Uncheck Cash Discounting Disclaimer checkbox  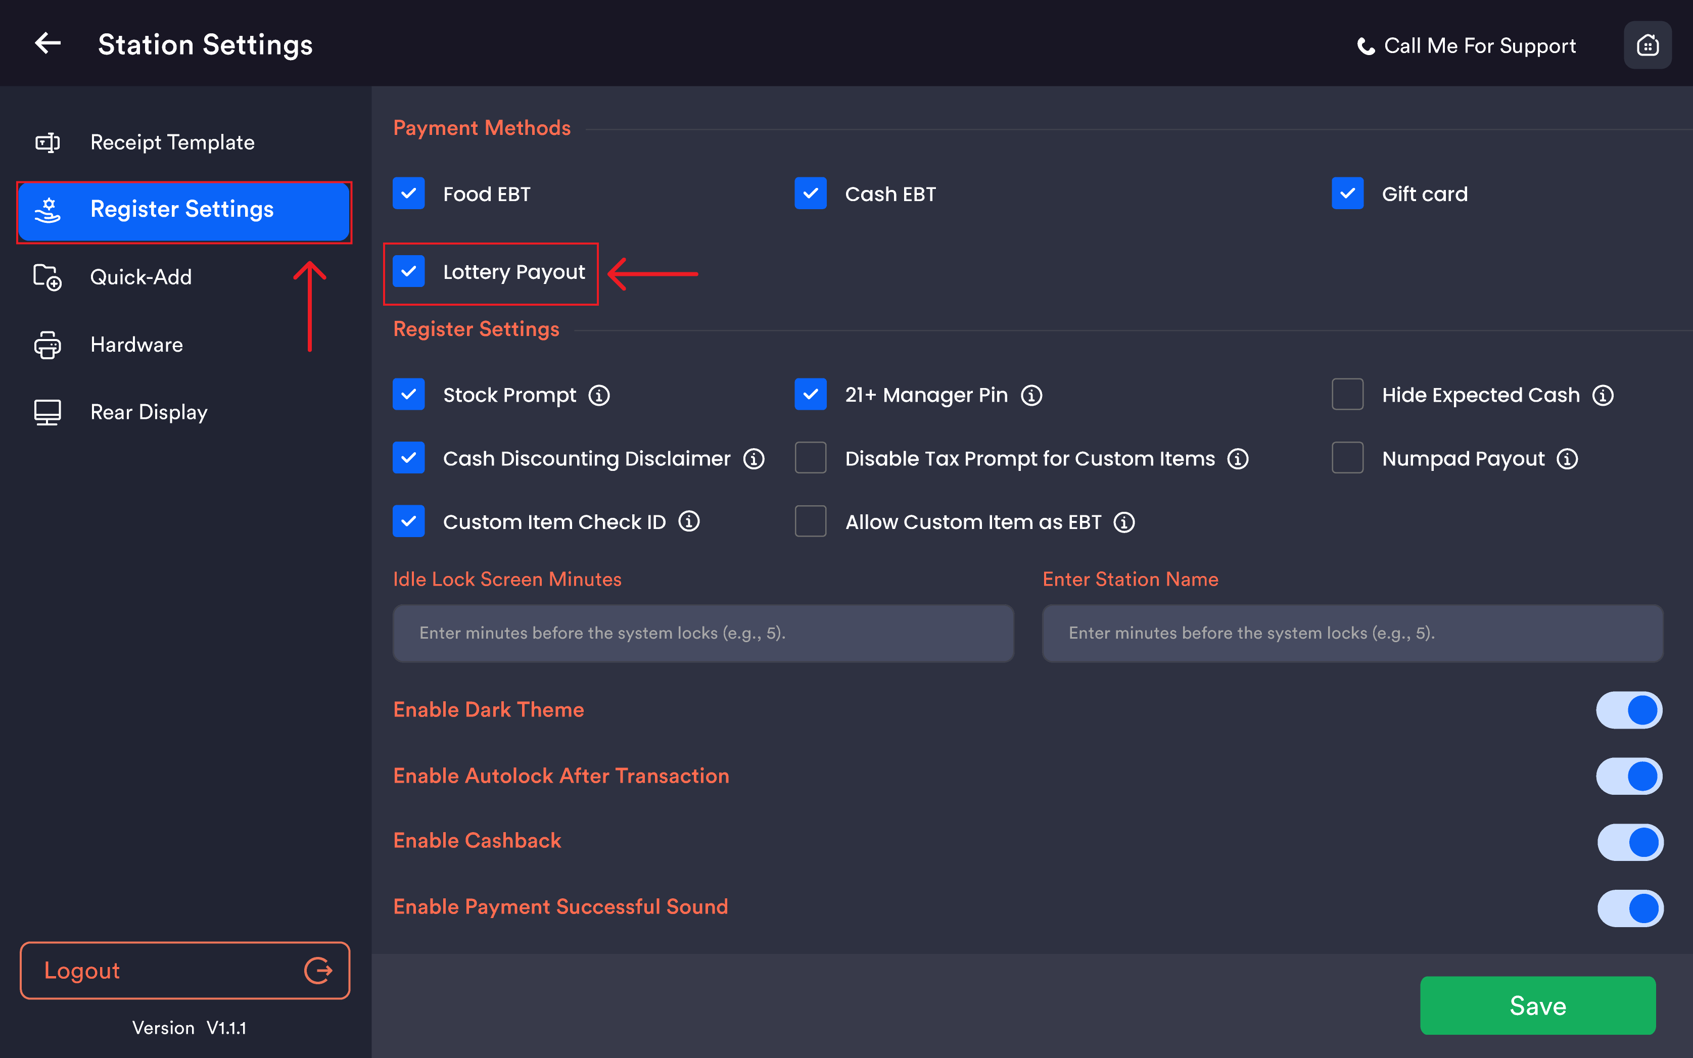coord(409,458)
